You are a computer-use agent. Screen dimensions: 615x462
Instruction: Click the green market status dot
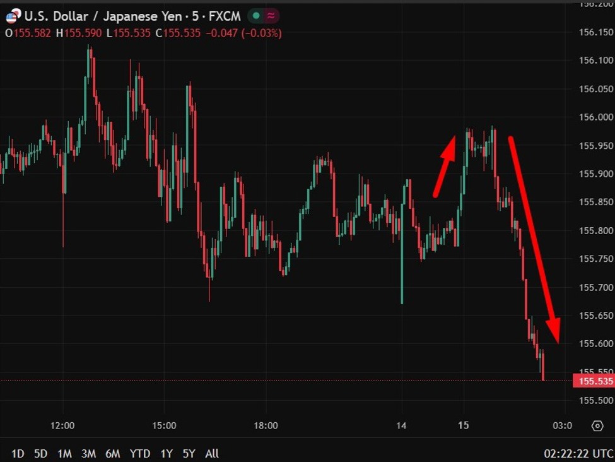(x=255, y=16)
